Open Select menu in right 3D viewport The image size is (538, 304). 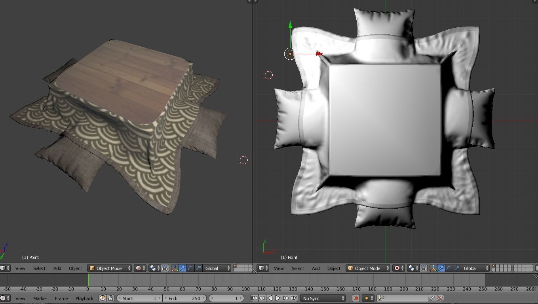(x=298, y=268)
